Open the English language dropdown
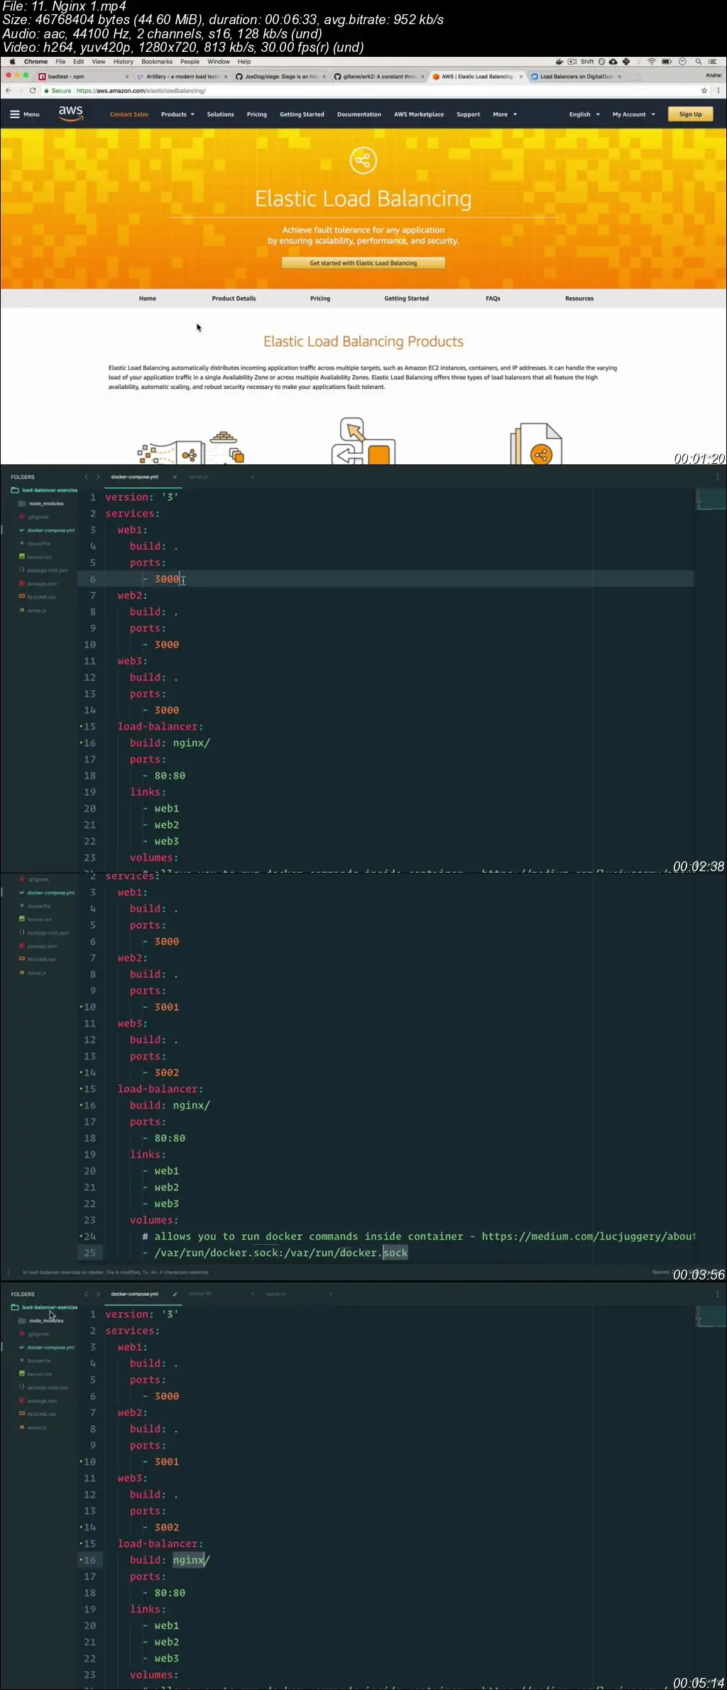 tap(584, 114)
